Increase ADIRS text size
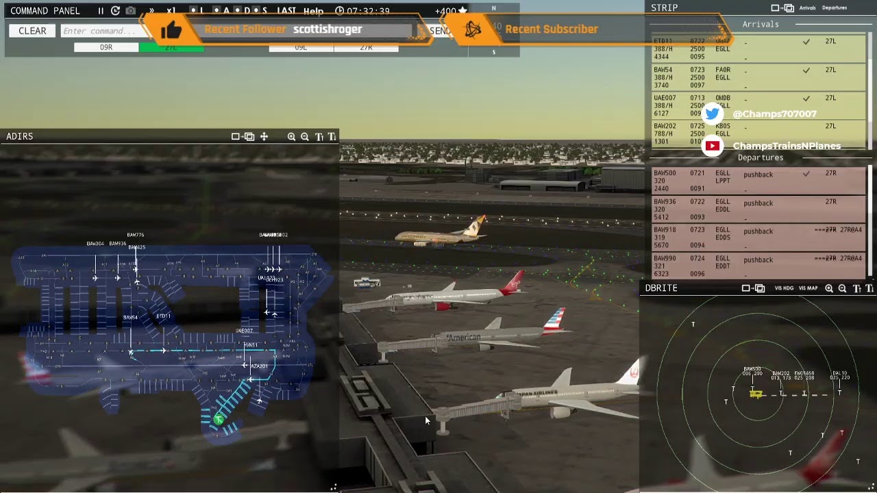 tap(319, 136)
